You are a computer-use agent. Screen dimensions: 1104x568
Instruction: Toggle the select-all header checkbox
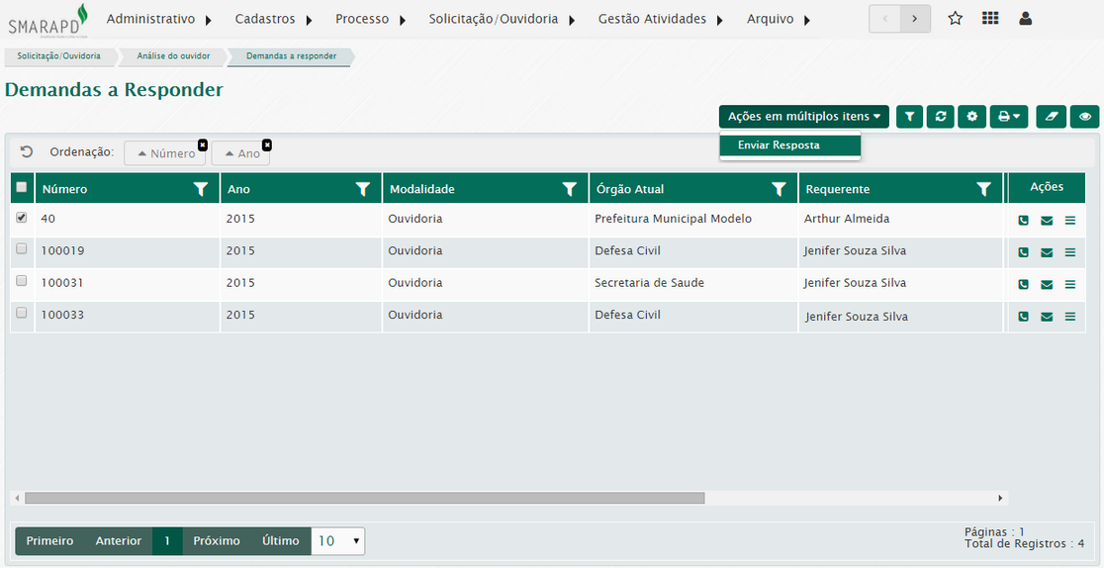[22, 187]
